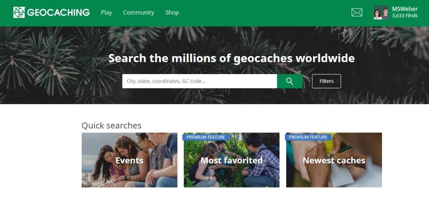The image size is (429, 205).
Task: Click the Events title text
Action: 129,161
